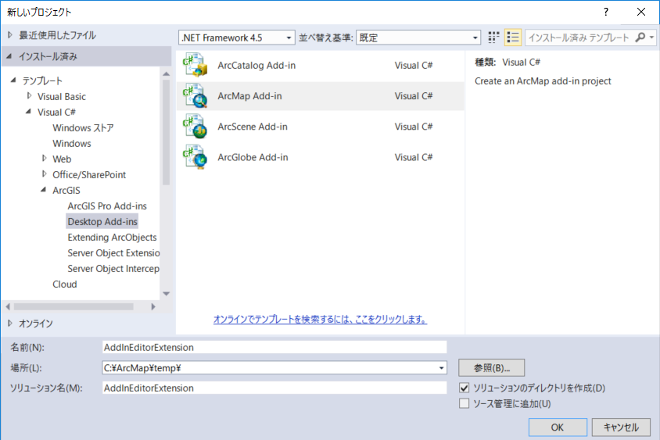Click tree horizontal scrollbar left arrow
Screen dimensions: 660x440
pos(8,306)
